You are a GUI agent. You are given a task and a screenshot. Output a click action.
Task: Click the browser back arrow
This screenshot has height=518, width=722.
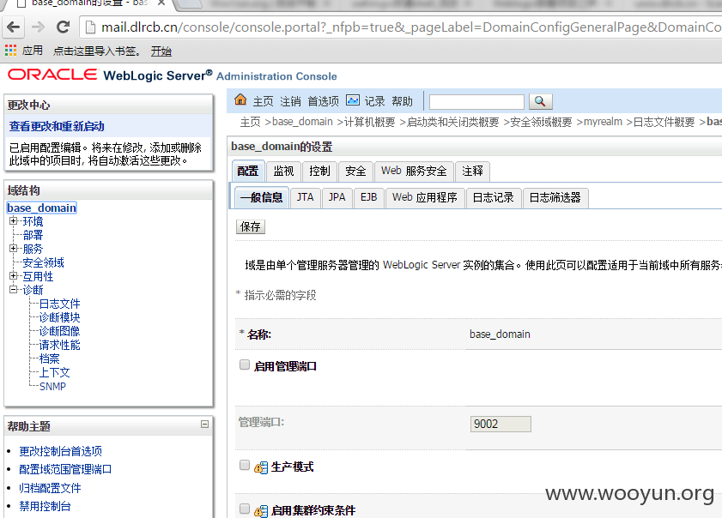tap(14, 27)
